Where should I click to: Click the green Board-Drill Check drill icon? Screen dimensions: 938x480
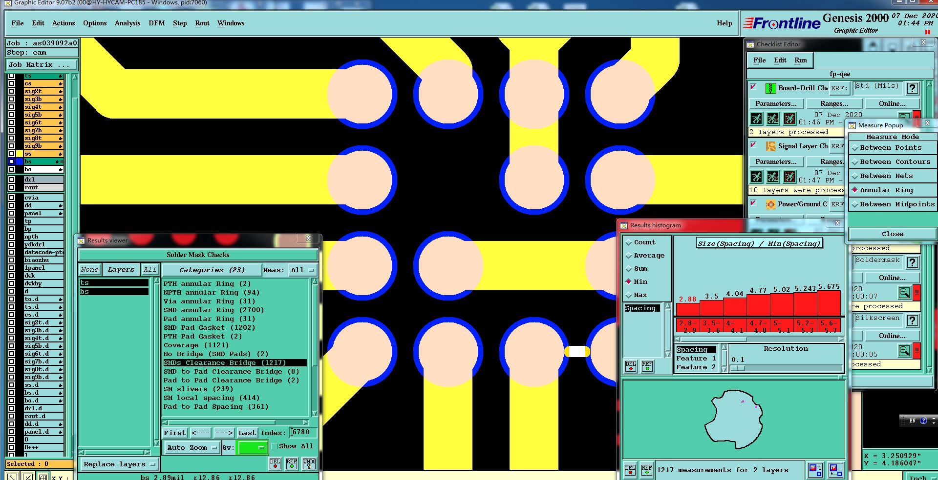coord(770,88)
